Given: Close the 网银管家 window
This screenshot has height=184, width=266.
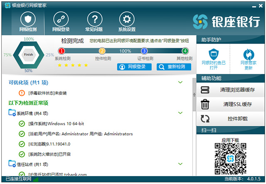Looking at the screenshot, I should (x=261, y=6).
